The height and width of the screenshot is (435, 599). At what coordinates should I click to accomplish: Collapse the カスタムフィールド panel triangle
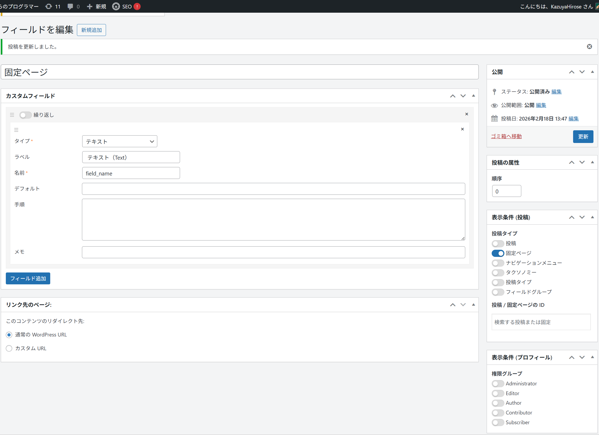[473, 96]
